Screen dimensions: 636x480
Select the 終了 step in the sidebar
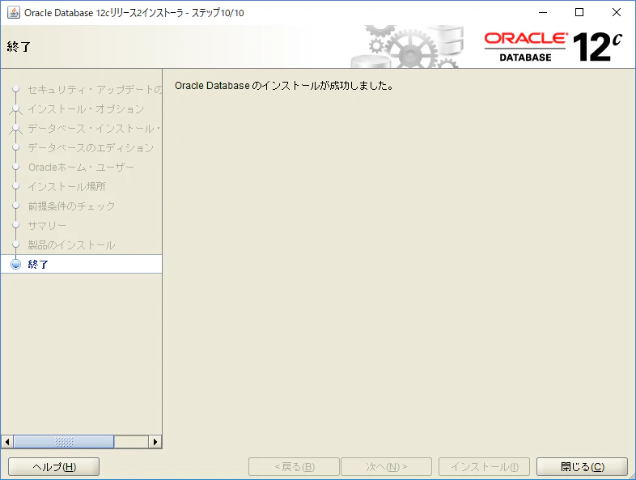click(x=81, y=264)
